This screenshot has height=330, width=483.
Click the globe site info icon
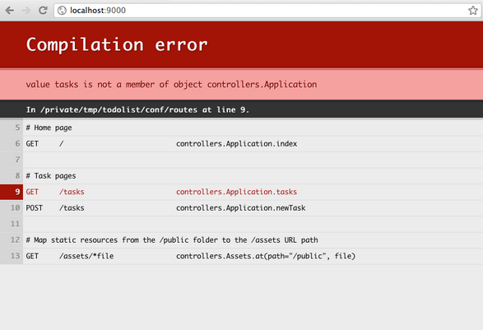click(62, 11)
